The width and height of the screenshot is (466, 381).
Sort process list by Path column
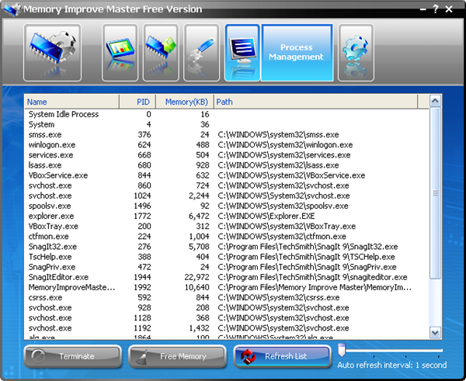coord(315,102)
